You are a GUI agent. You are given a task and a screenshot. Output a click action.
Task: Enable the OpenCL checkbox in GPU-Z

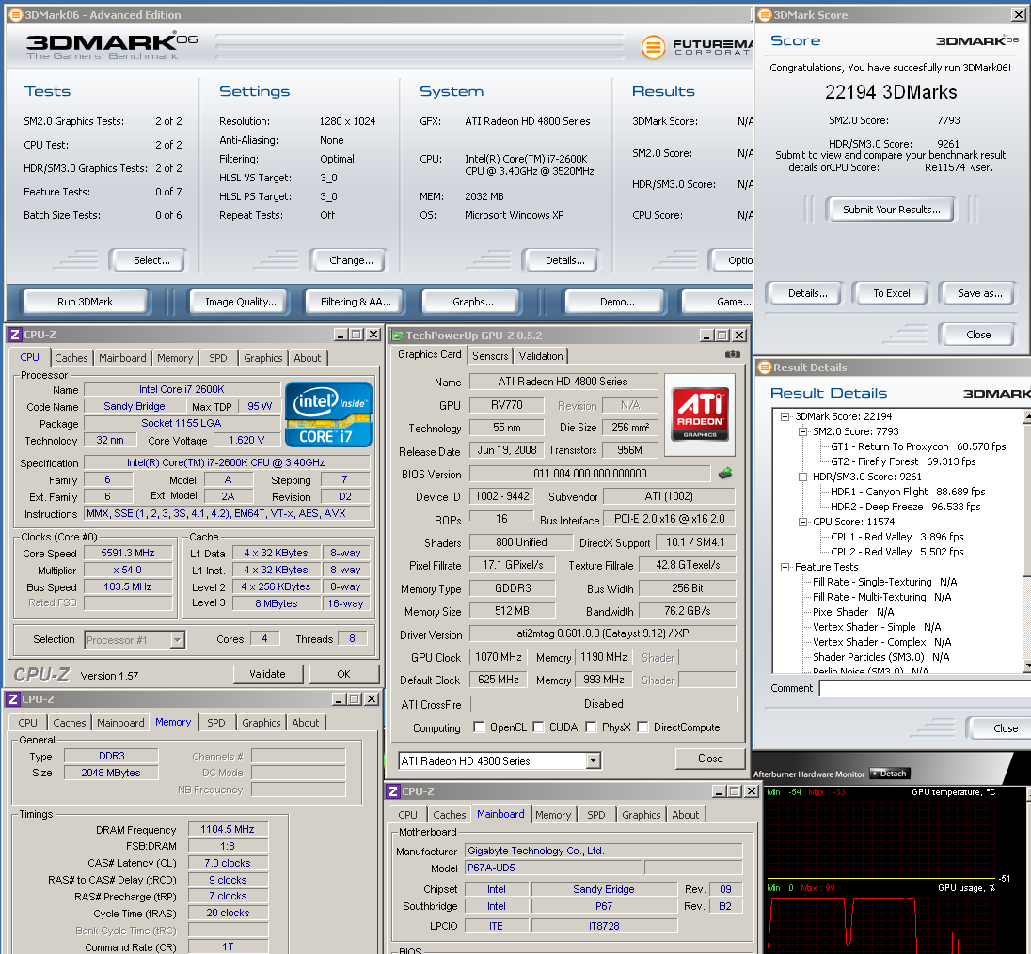coord(480,727)
